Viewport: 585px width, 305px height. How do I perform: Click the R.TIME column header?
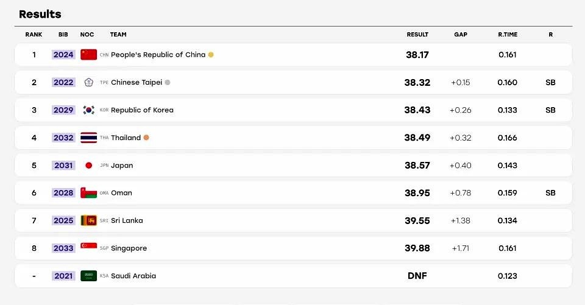coord(508,34)
